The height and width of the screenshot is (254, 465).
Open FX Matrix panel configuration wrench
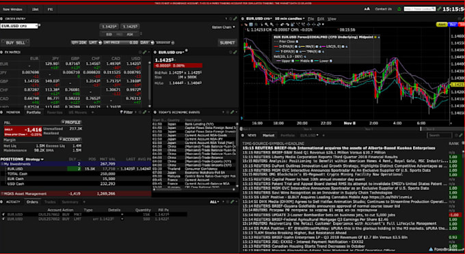145,52
